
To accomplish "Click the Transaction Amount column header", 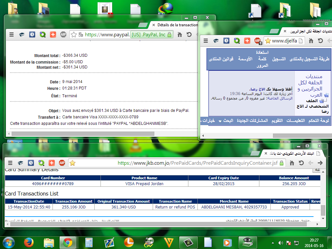I will pyautogui.click(x=74, y=201).
